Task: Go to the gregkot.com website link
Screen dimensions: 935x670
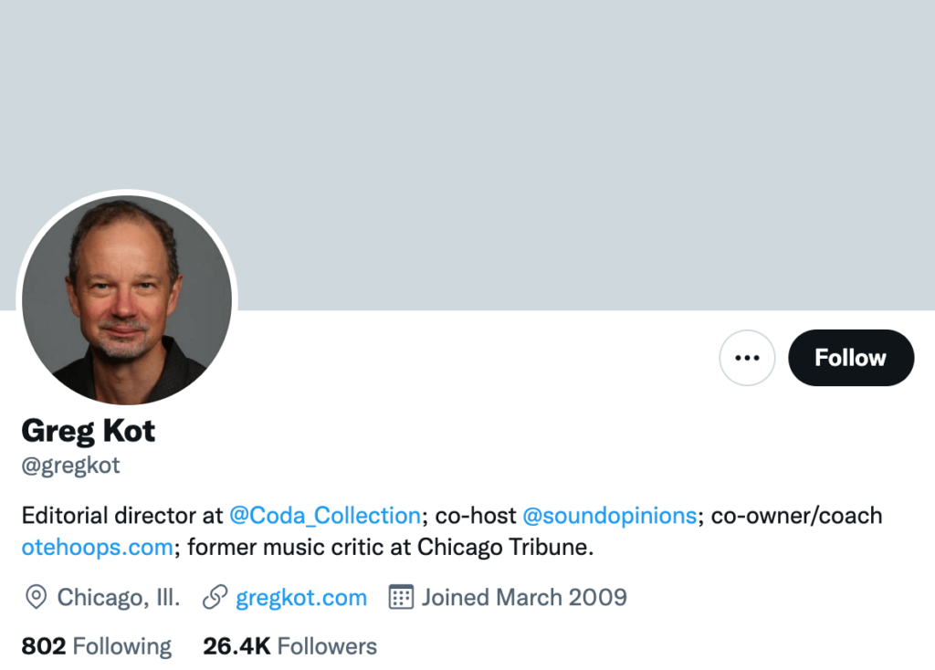Action: coord(301,598)
